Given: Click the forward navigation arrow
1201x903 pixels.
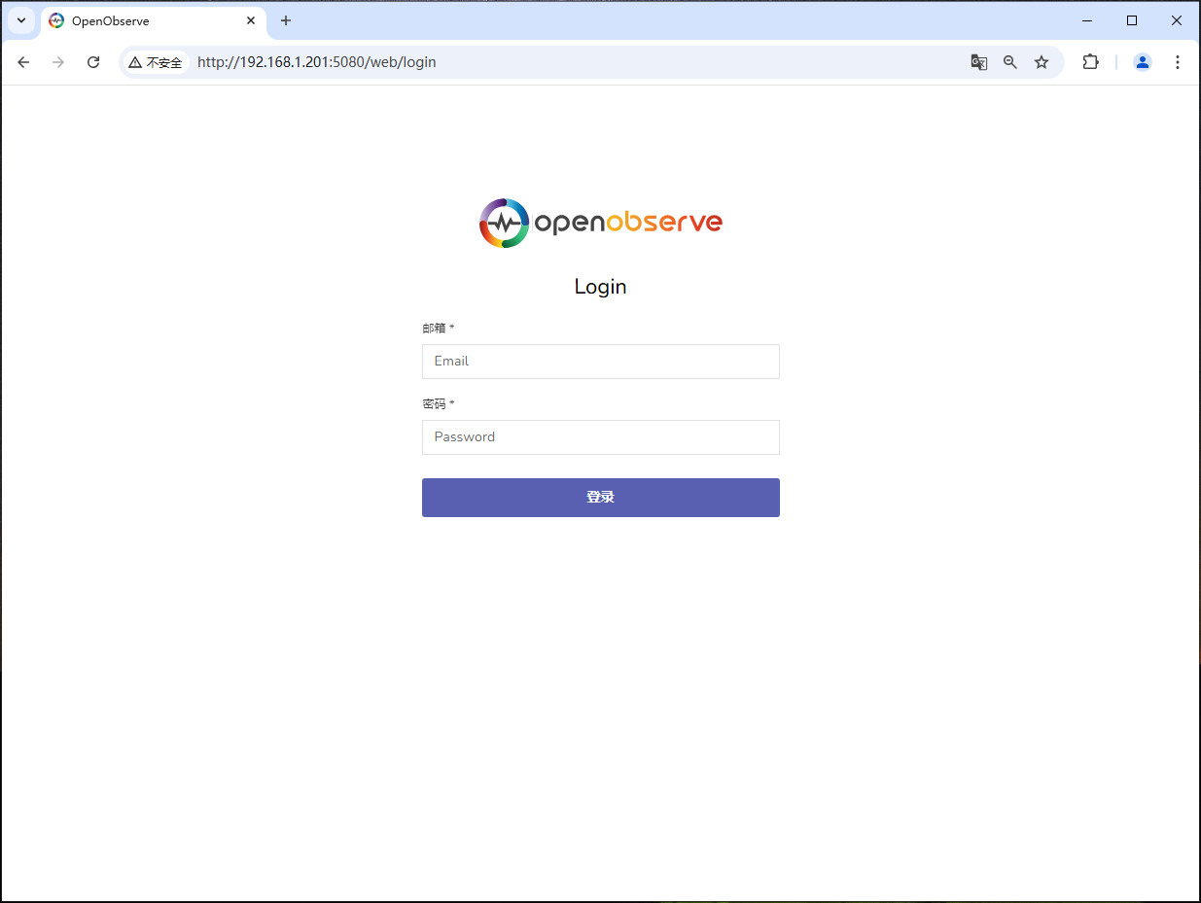Looking at the screenshot, I should click(x=57, y=61).
